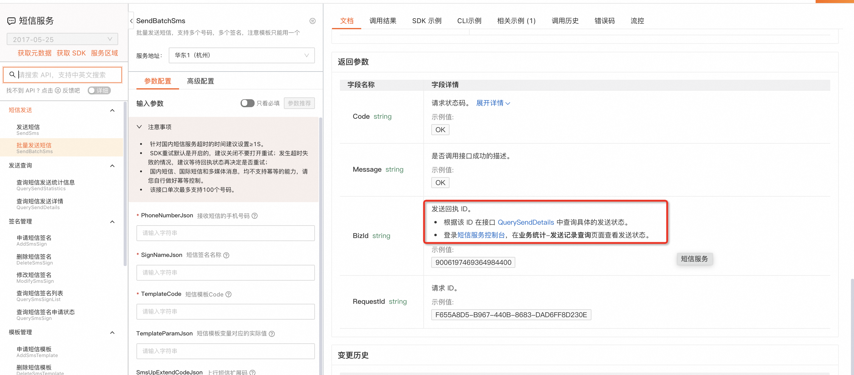Click the SMS service chat bubble icon
Viewport: 854px width, 375px height.
coord(11,21)
